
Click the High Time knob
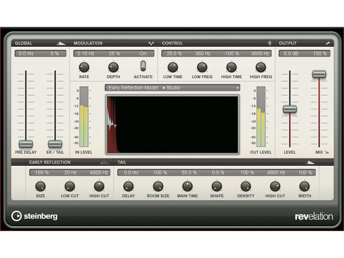pos(232,67)
